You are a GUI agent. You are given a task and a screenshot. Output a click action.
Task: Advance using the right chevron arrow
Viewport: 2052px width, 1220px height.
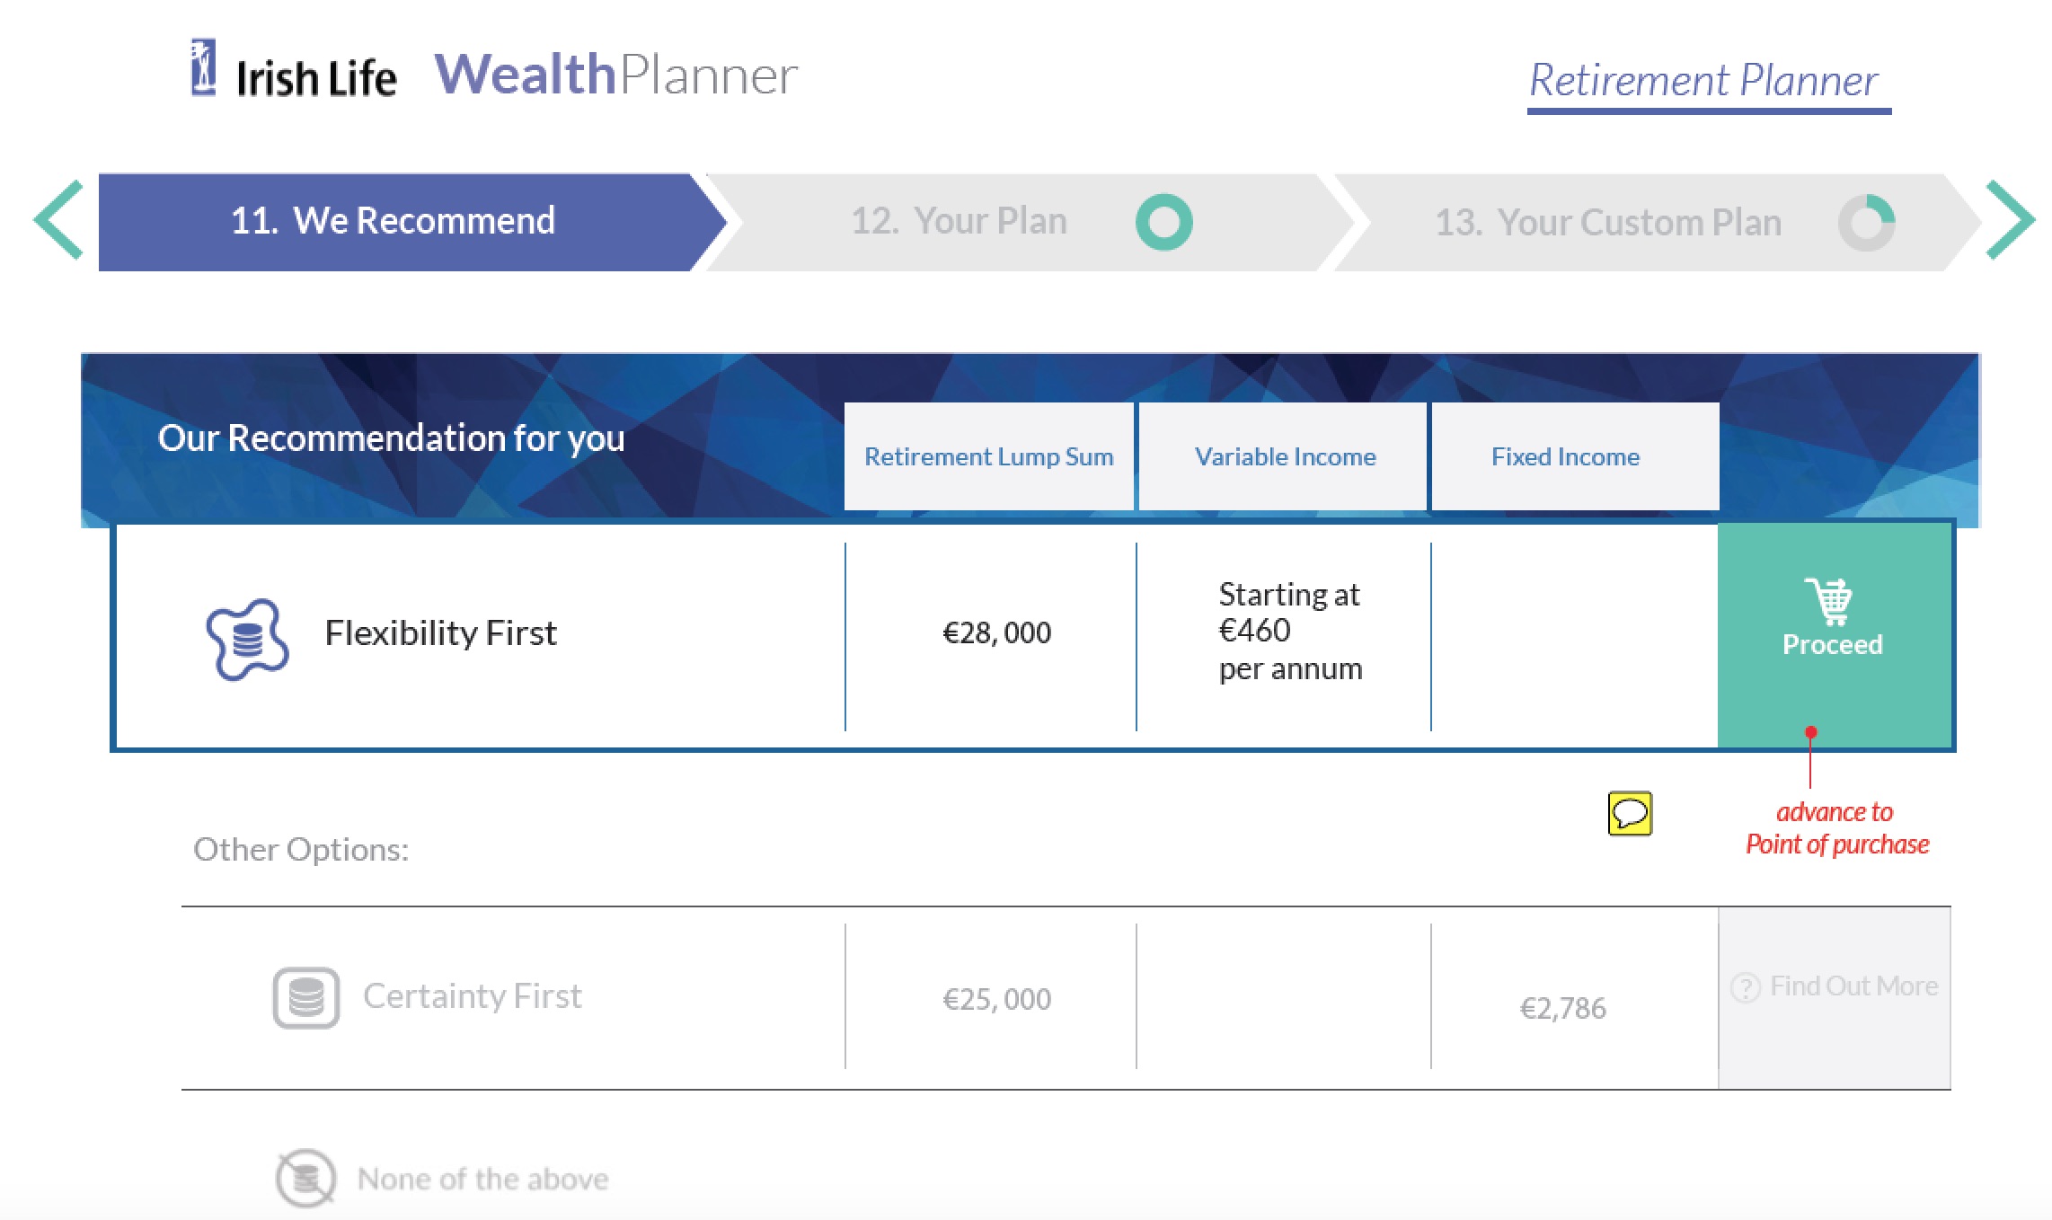tap(2010, 220)
